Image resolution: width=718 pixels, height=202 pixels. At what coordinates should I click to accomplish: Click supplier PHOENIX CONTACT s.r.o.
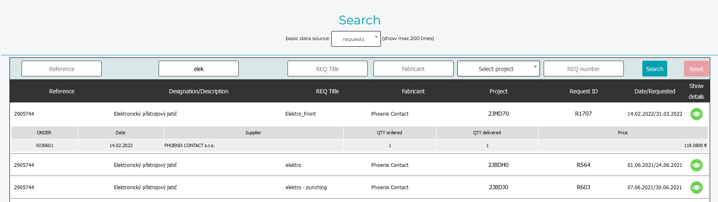point(190,145)
